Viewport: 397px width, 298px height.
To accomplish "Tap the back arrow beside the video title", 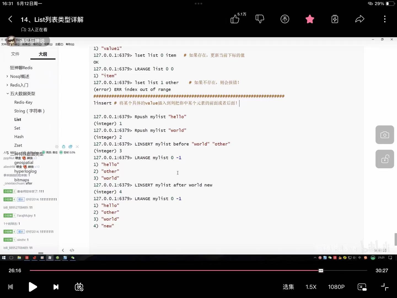I will [10, 19].
